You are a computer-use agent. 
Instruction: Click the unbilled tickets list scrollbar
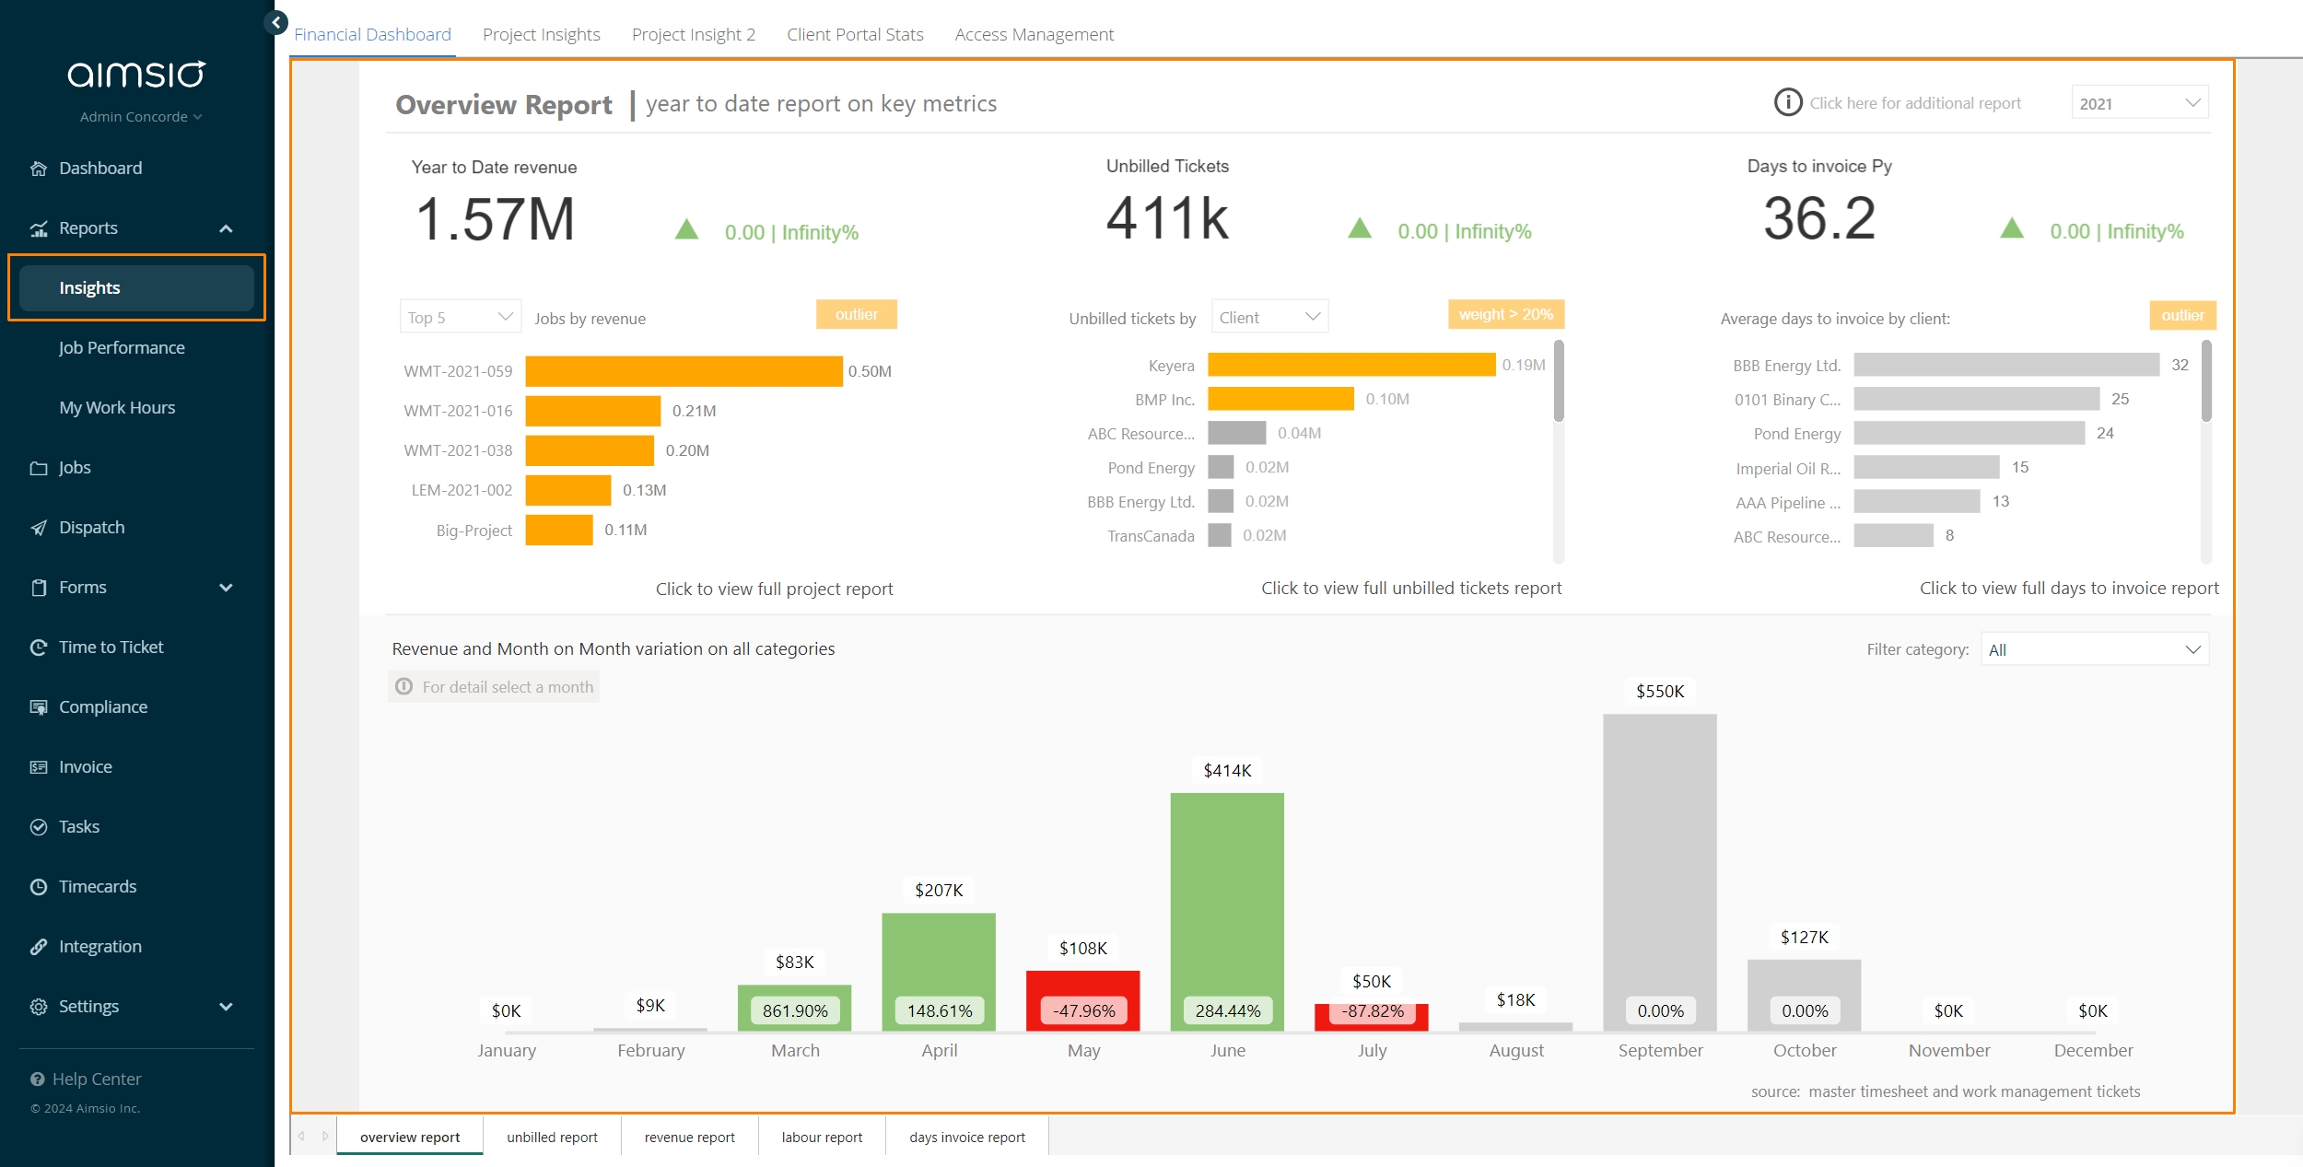[x=1559, y=380]
